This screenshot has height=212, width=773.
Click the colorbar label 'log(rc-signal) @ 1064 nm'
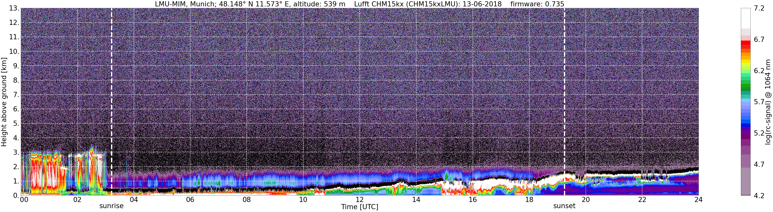point(767,102)
